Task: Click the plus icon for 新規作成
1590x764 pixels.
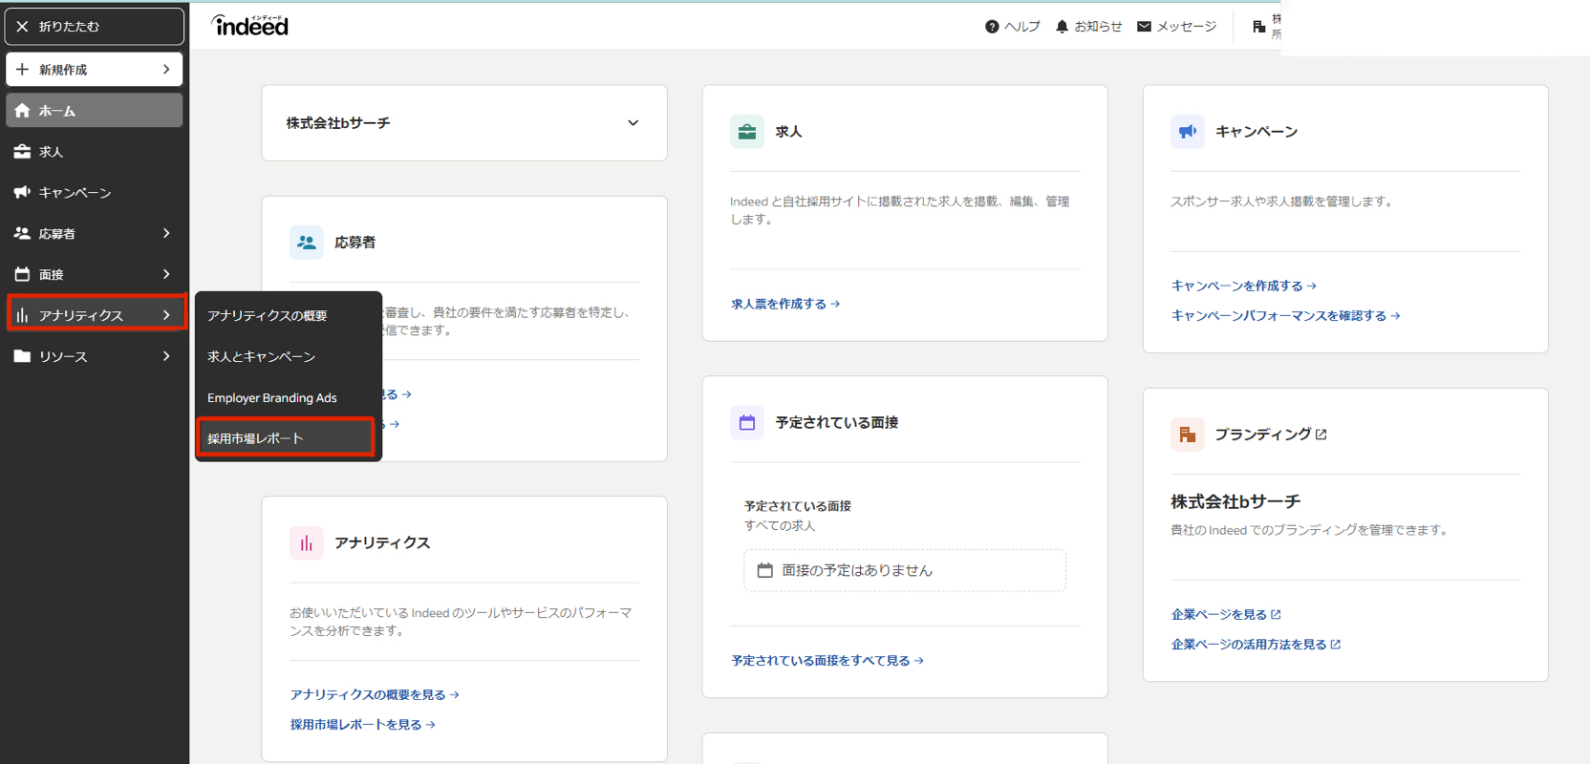Action: 22,70
